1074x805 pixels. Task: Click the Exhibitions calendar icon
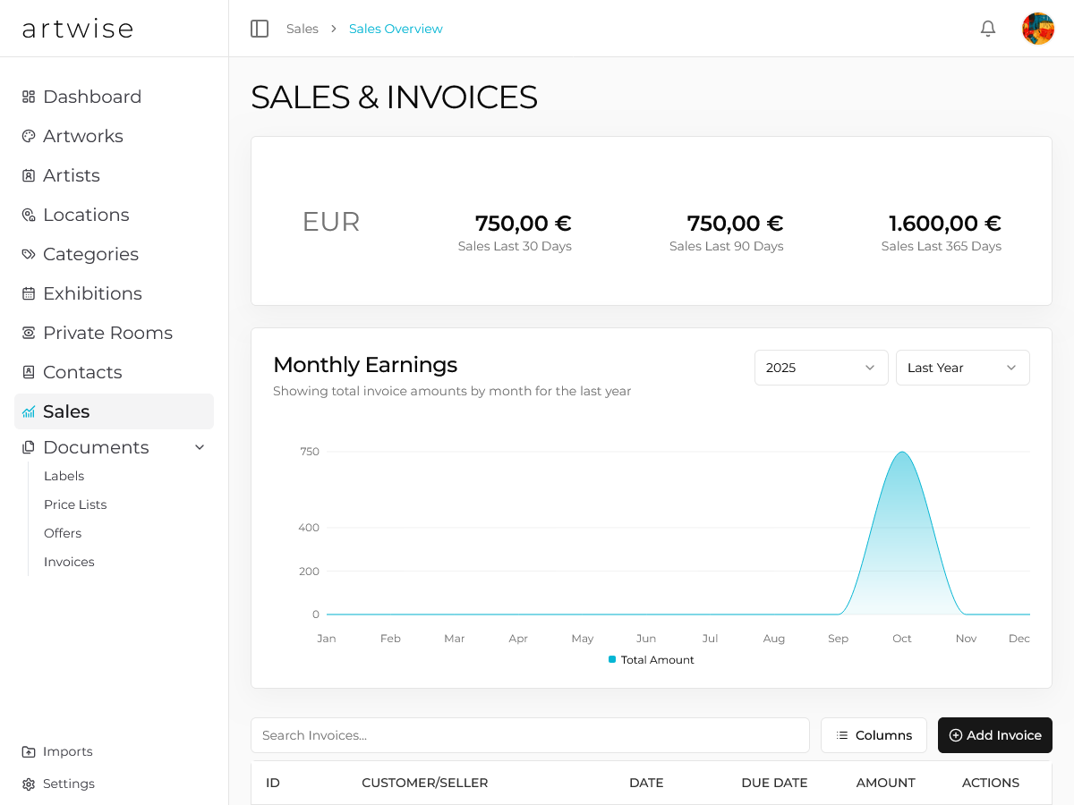pos(29,293)
